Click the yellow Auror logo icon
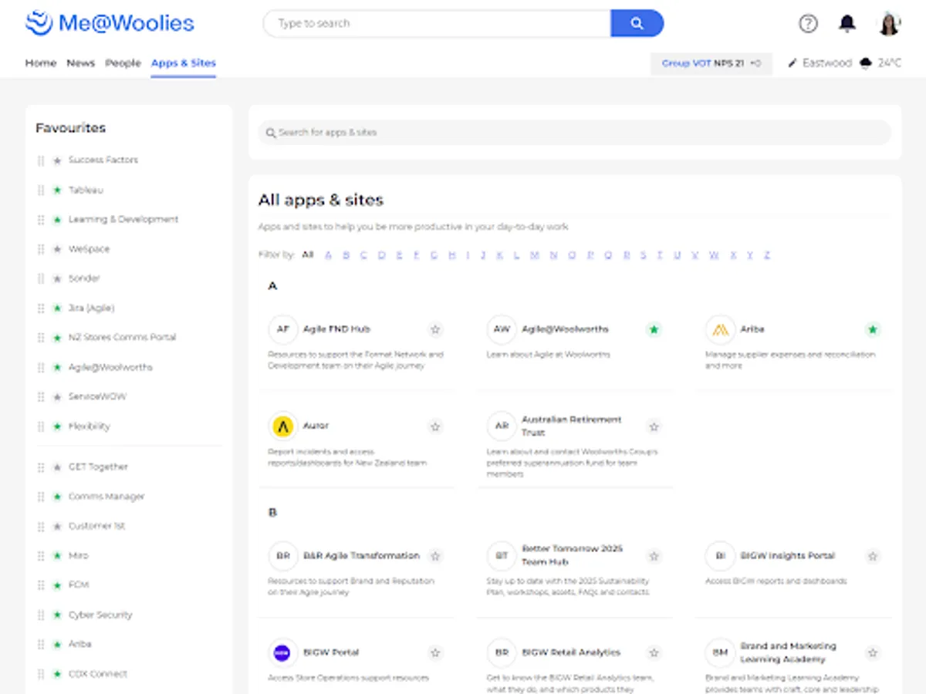The width and height of the screenshot is (926, 694). pos(283,426)
